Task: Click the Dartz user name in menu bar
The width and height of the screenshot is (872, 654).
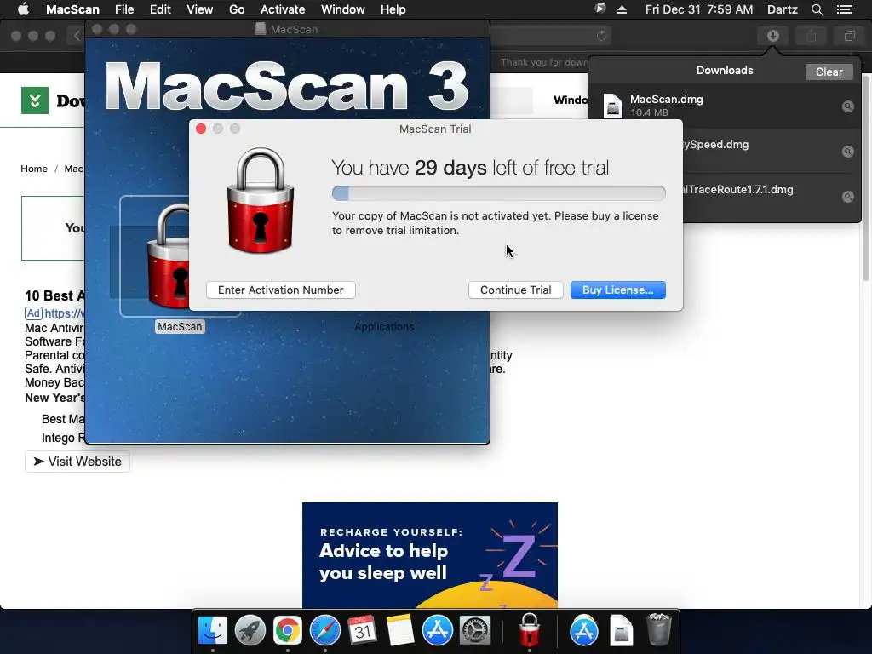Action: [x=783, y=9]
